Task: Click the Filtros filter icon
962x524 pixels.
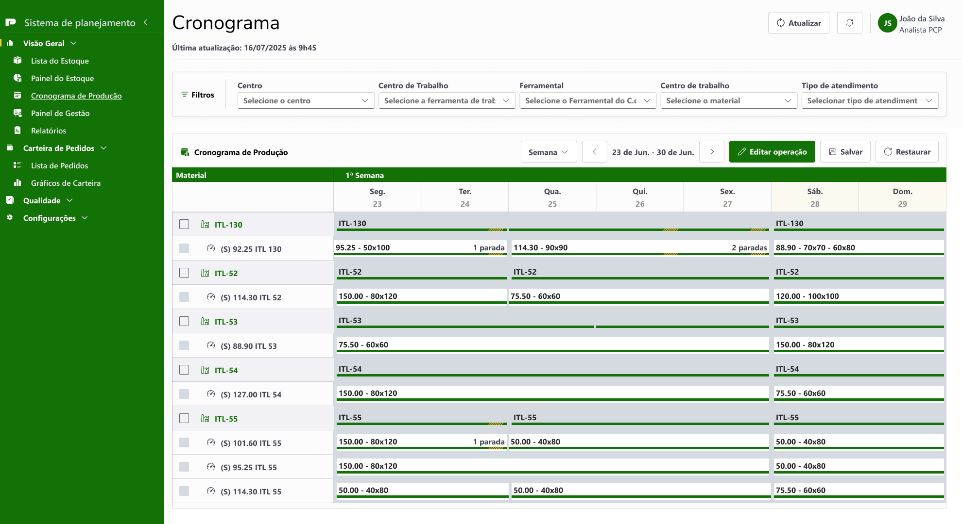Action: (x=185, y=94)
